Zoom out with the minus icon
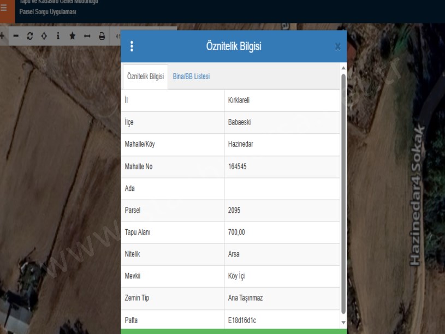The height and width of the screenshot is (334, 445). pos(16,36)
